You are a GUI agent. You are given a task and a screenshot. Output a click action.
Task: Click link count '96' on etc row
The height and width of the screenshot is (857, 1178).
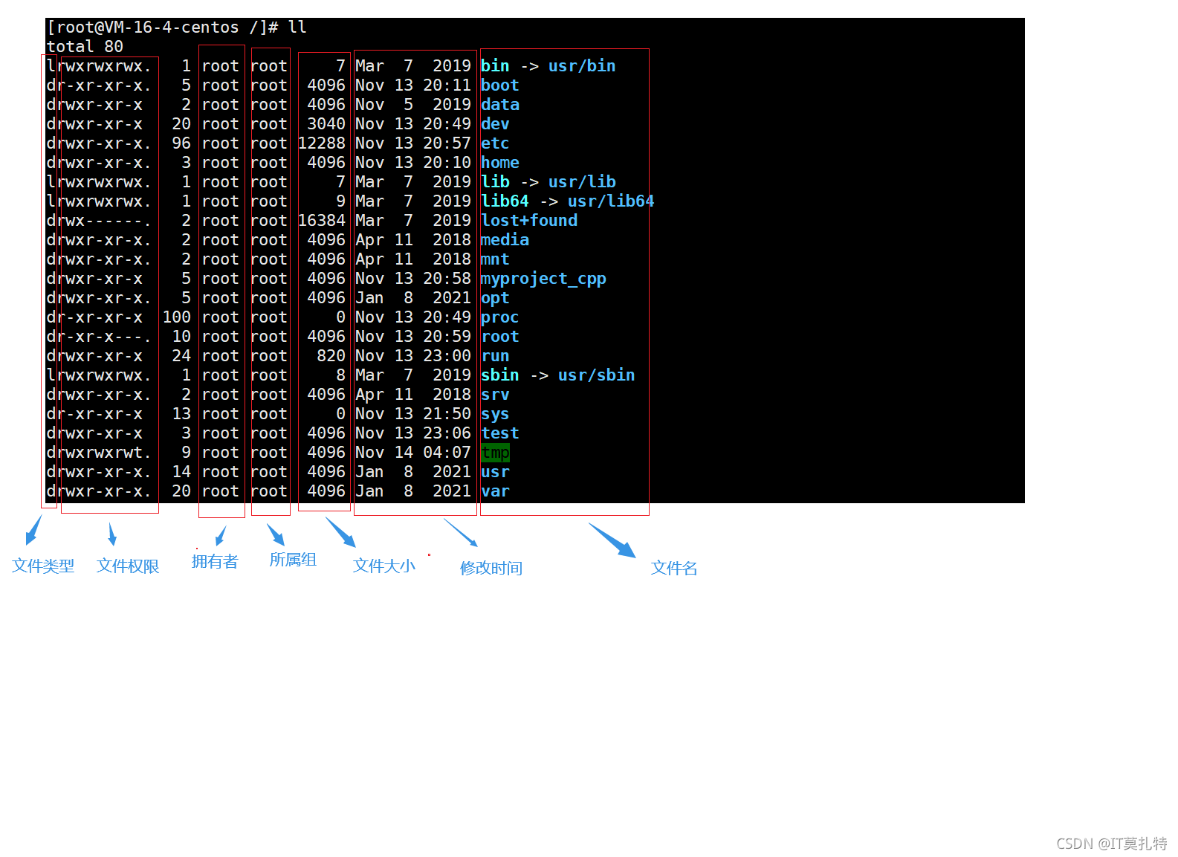pyautogui.click(x=181, y=143)
